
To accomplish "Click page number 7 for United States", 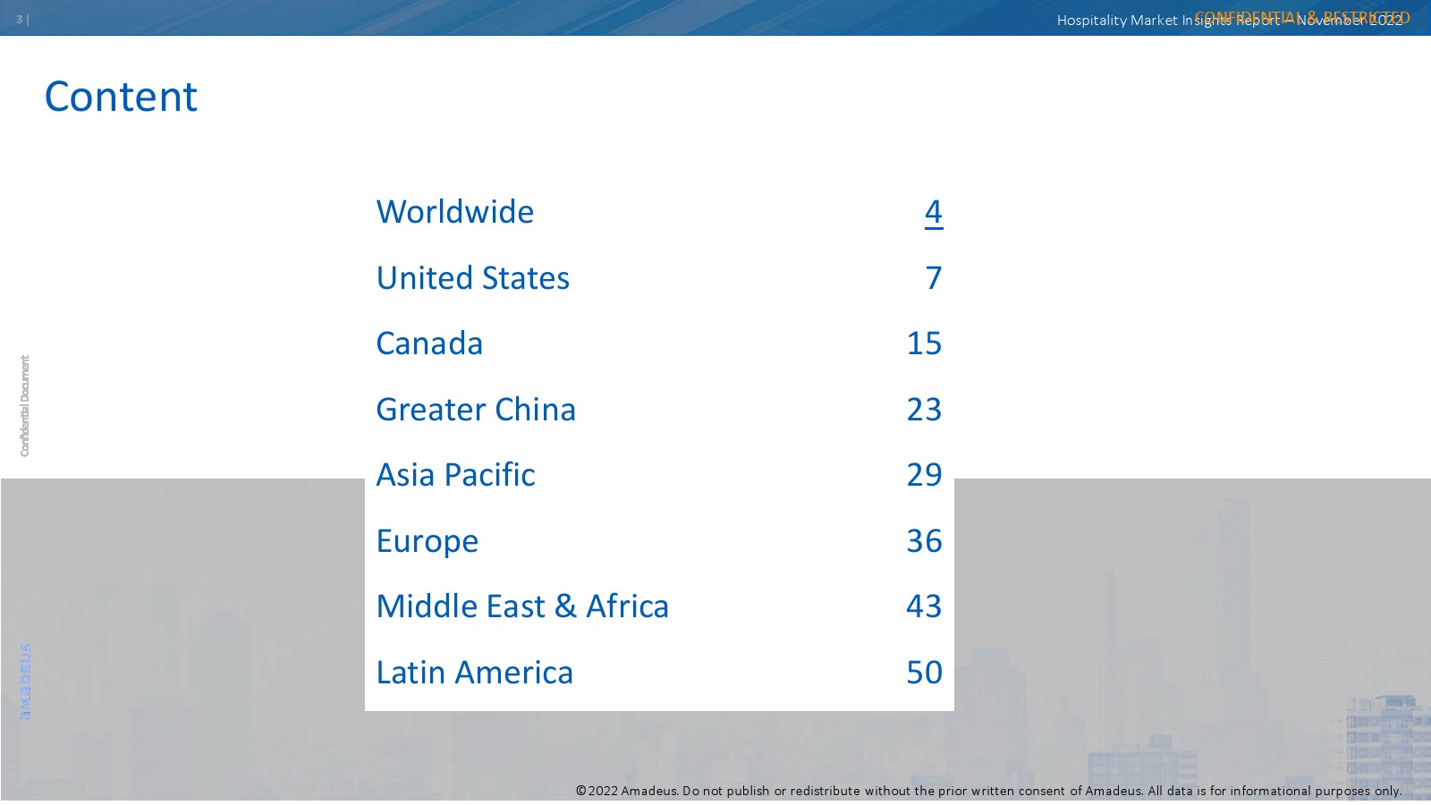I will coord(933,278).
